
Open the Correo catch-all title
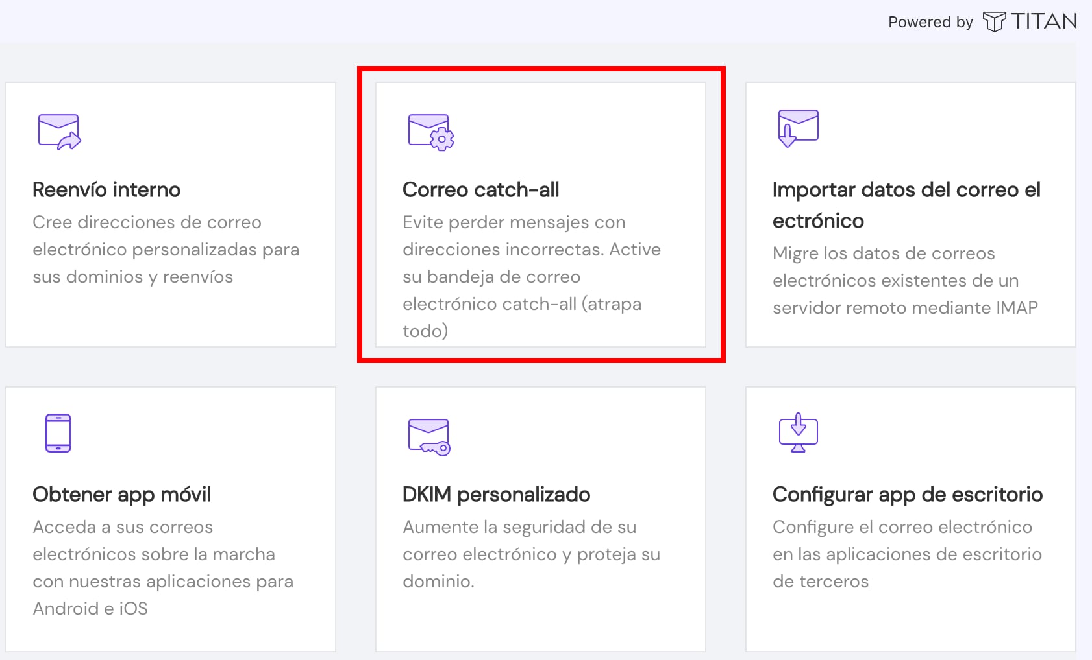(480, 190)
